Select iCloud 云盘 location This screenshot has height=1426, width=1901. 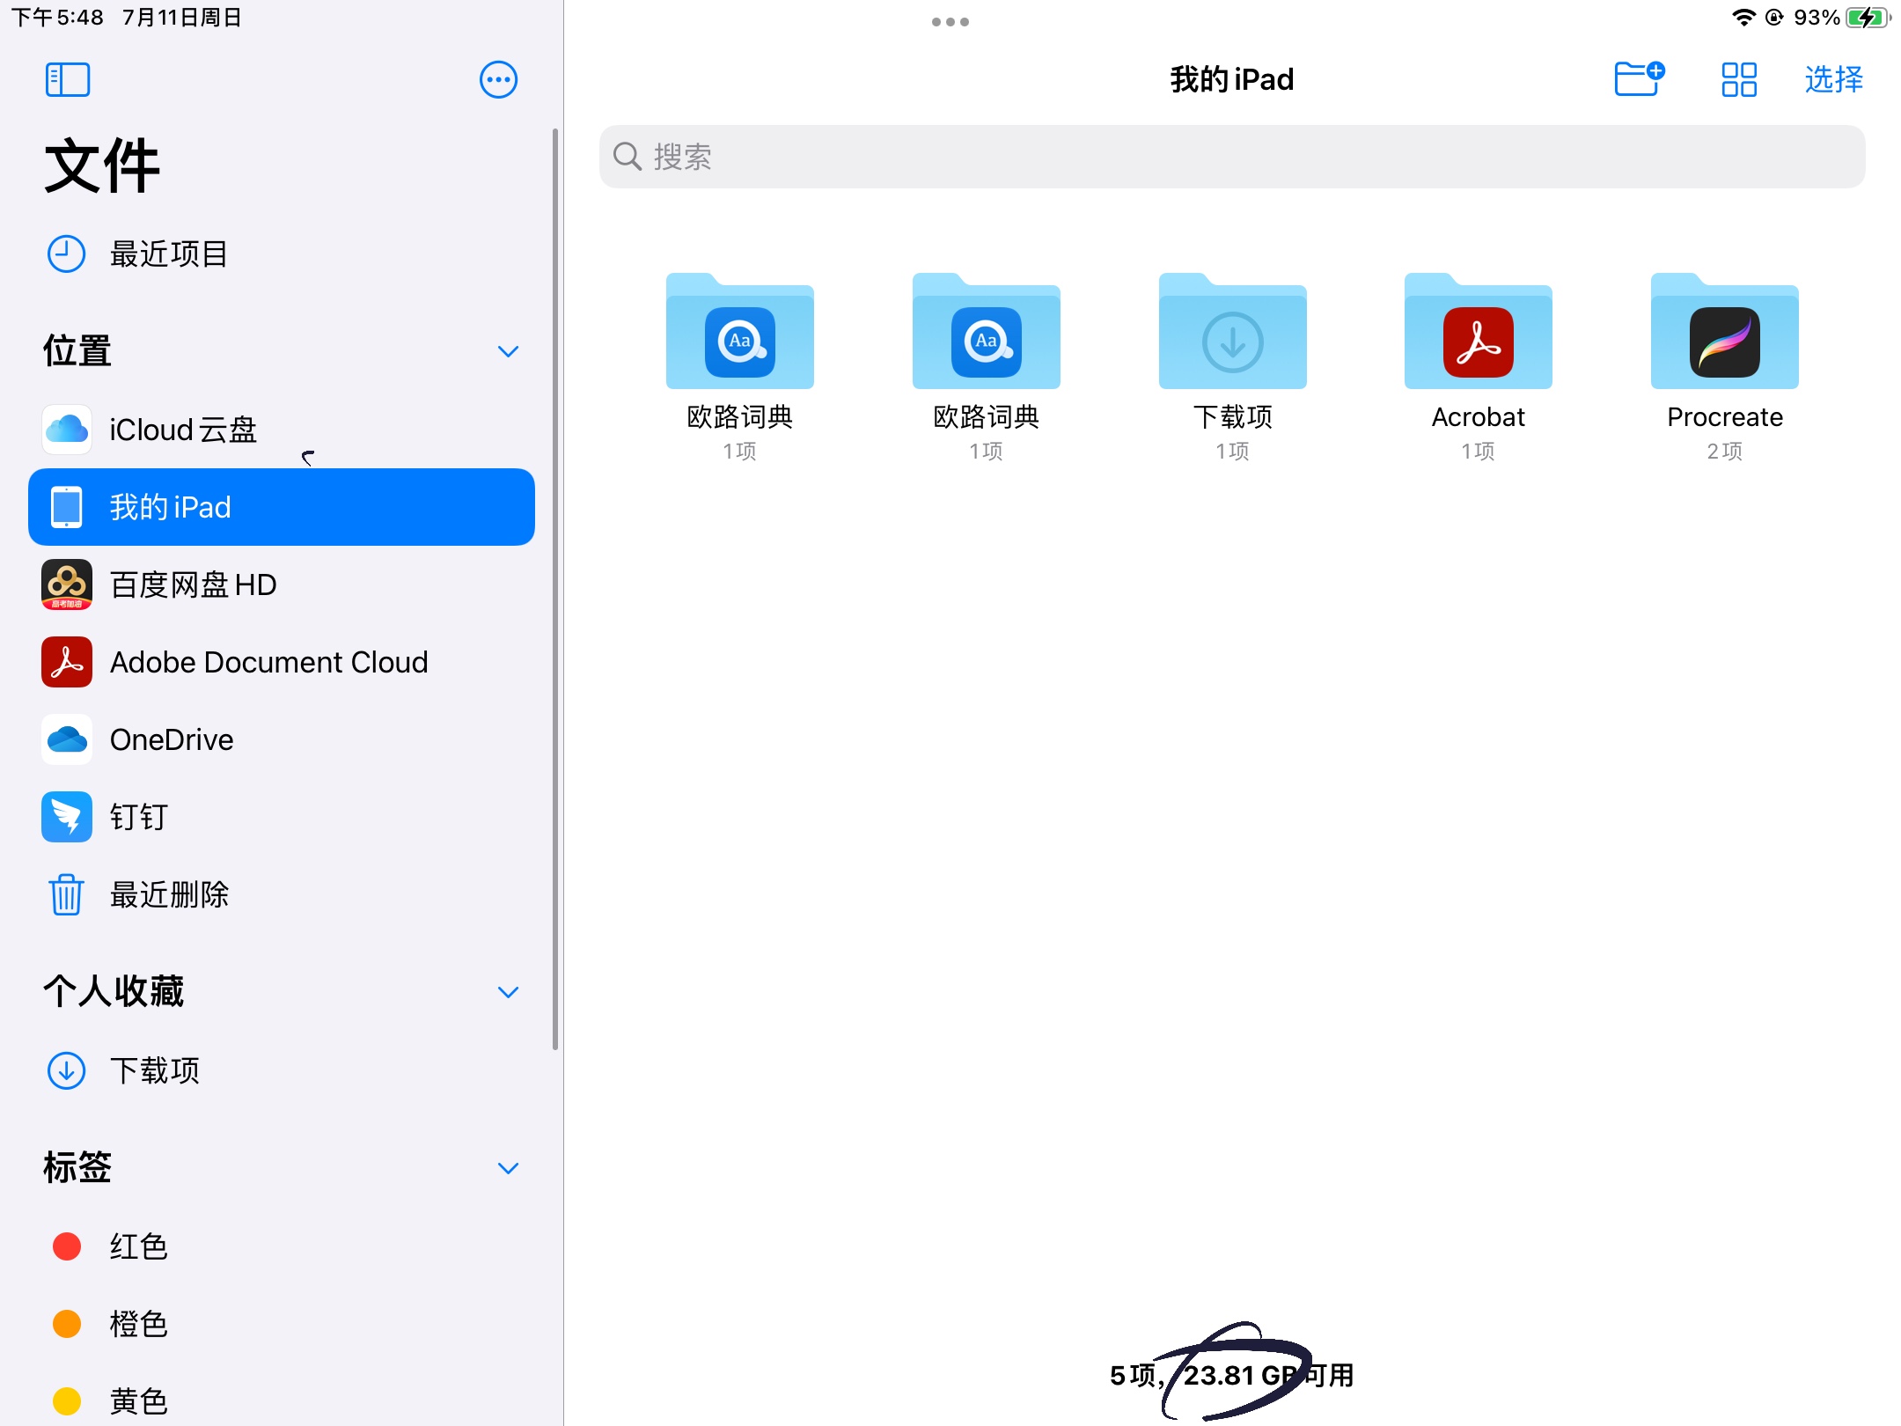click(182, 430)
